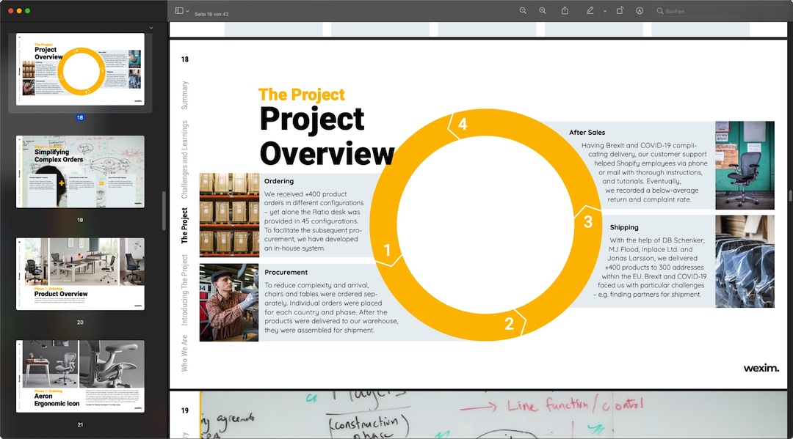Click the search magnifier icon
The height and width of the screenshot is (439, 793).
(x=660, y=11)
